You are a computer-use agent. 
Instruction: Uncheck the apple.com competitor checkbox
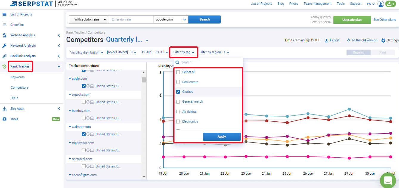(x=84, y=86)
